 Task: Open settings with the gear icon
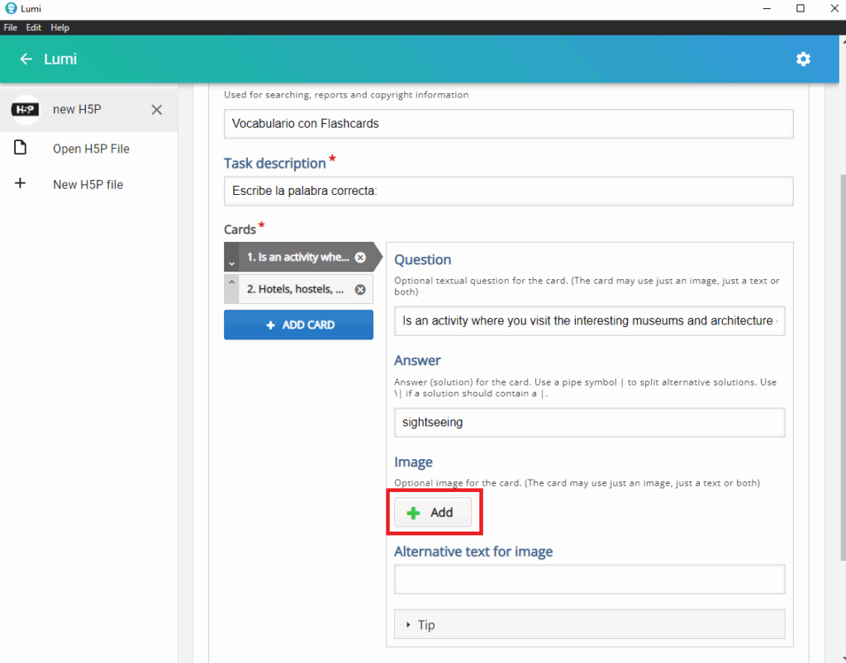(x=803, y=59)
